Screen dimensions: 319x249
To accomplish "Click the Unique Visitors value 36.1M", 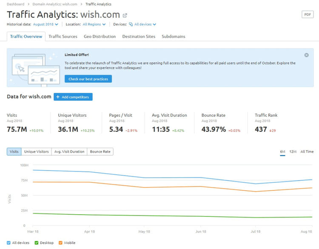I will (68, 129).
